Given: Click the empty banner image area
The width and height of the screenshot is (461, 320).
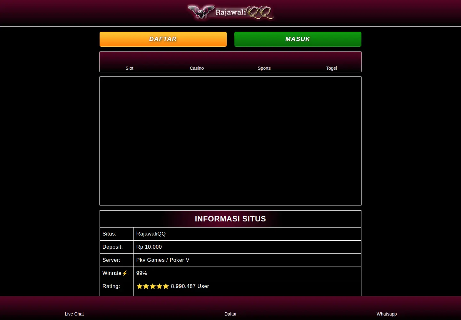Looking at the screenshot, I should click(230, 141).
